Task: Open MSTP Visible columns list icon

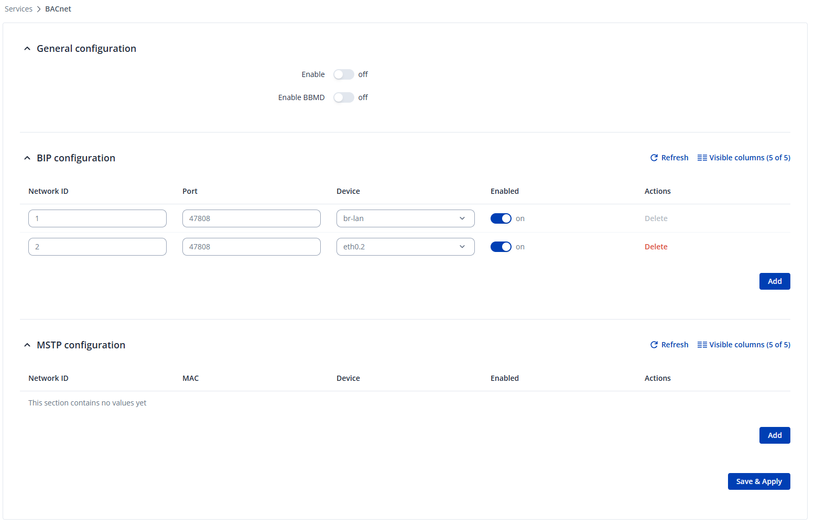Action: point(702,345)
